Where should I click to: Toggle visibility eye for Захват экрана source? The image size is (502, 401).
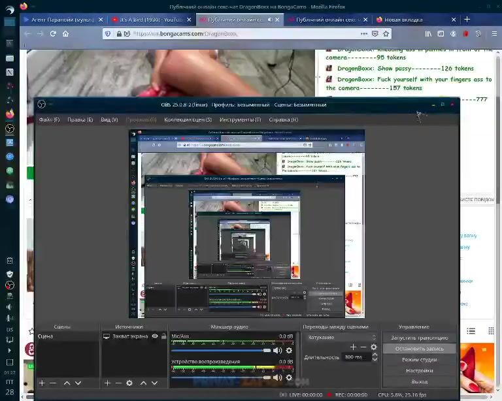tap(155, 336)
